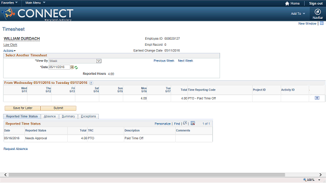Click the scrollbar right arrow
The width and height of the screenshot is (326, 183).
click(x=320, y=175)
